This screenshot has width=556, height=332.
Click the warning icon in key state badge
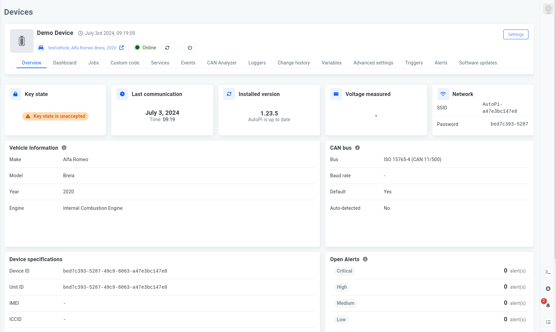pos(28,116)
